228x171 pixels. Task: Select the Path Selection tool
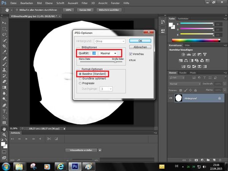pyautogui.click(x=4, y=117)
